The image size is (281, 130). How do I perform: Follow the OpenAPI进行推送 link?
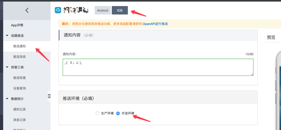tap(155, 24)
